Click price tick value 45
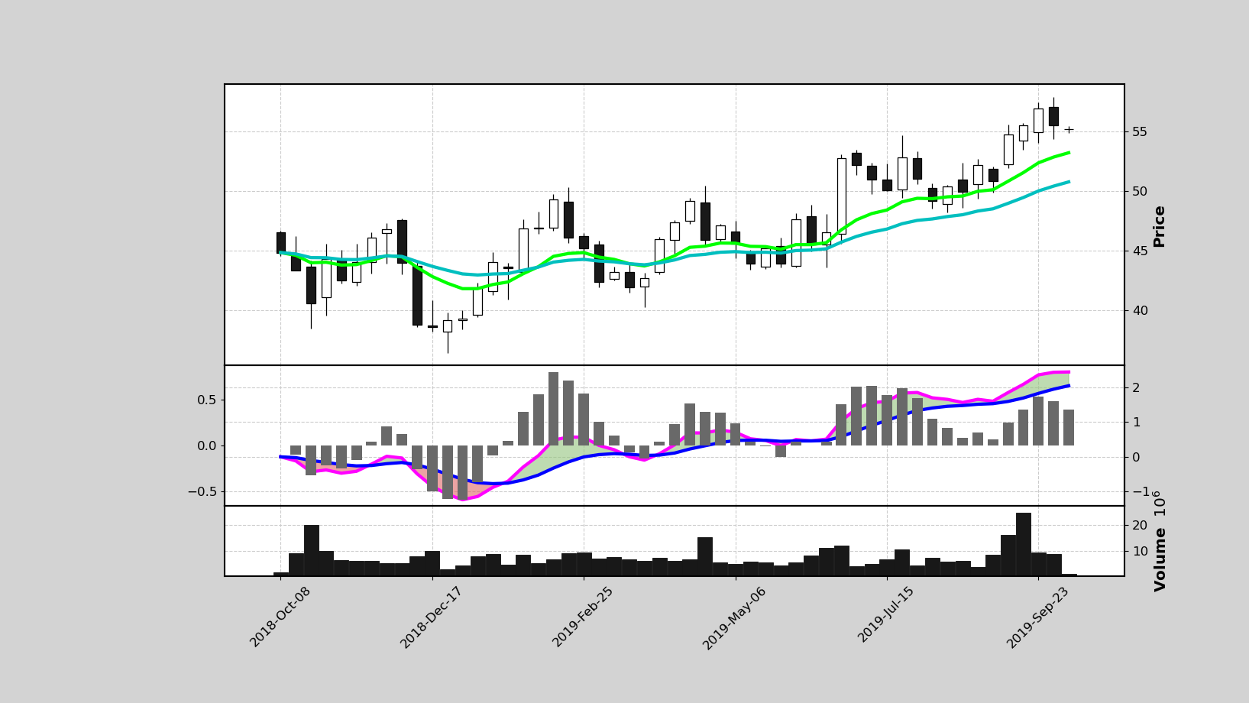 point(1139,251)
